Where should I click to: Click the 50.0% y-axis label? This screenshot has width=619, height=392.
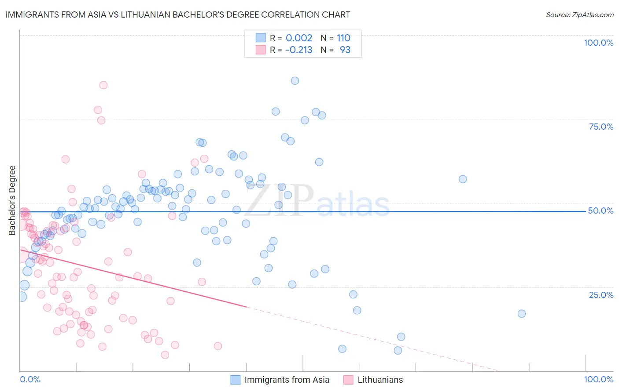[601, 211]
